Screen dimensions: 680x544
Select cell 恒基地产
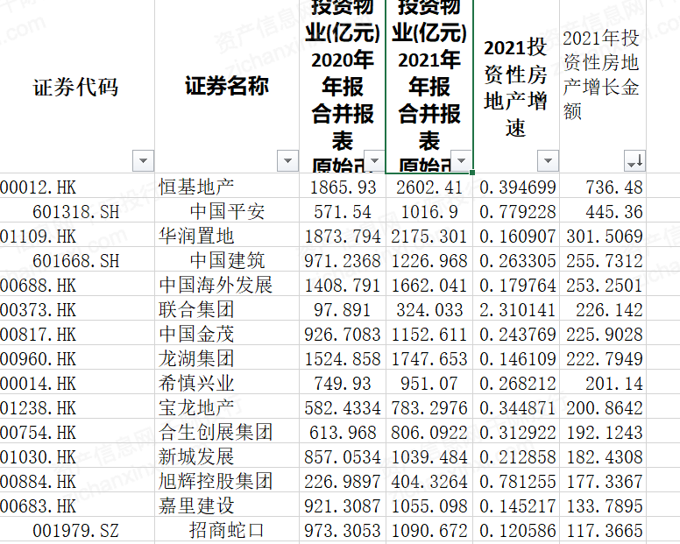(x=227, y=187)
